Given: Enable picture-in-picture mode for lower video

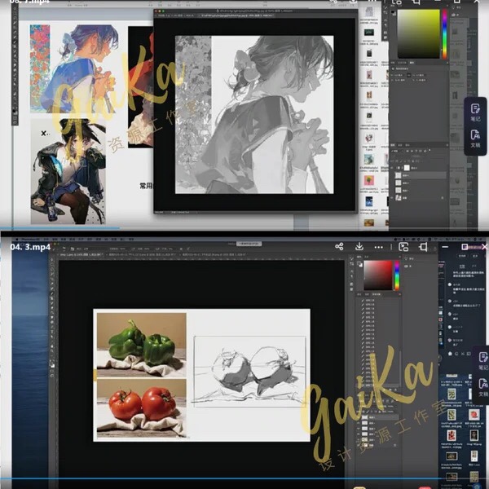Looking at the screenshot, I should [x=403, y=247].
